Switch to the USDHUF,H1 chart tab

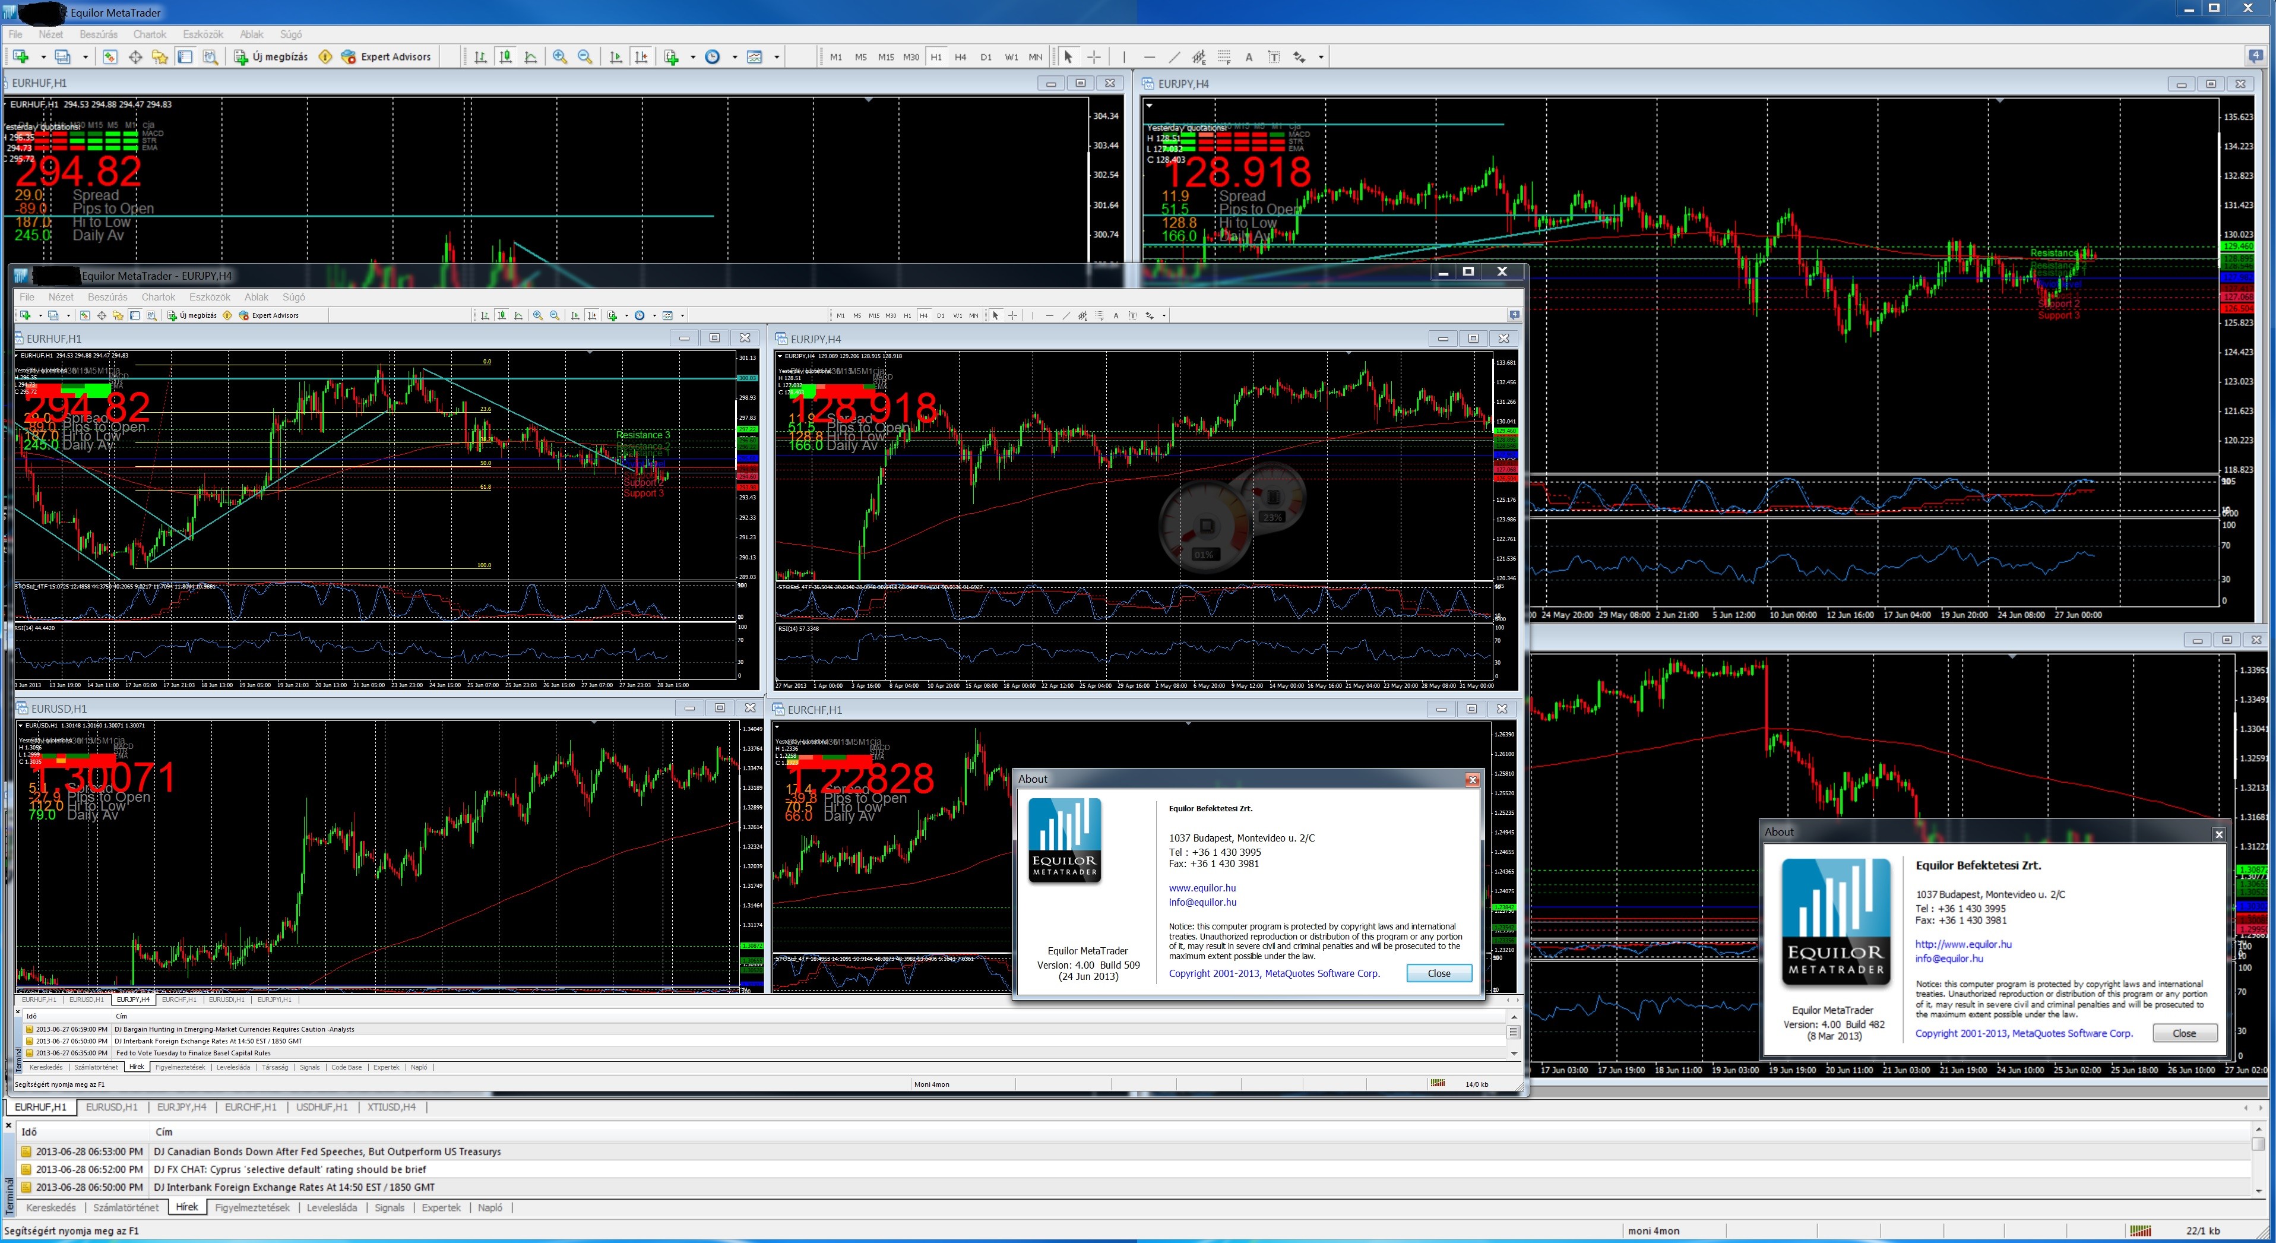point(322,1107)
